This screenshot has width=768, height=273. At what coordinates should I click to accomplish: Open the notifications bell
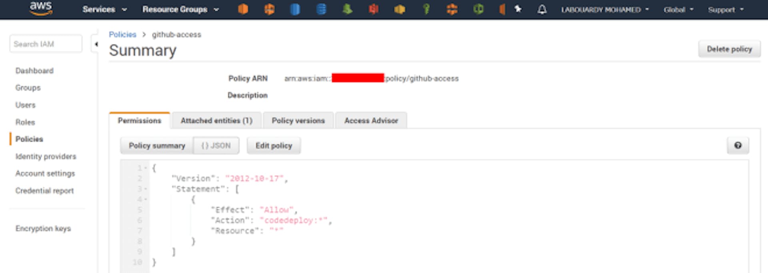click(542, 9)
